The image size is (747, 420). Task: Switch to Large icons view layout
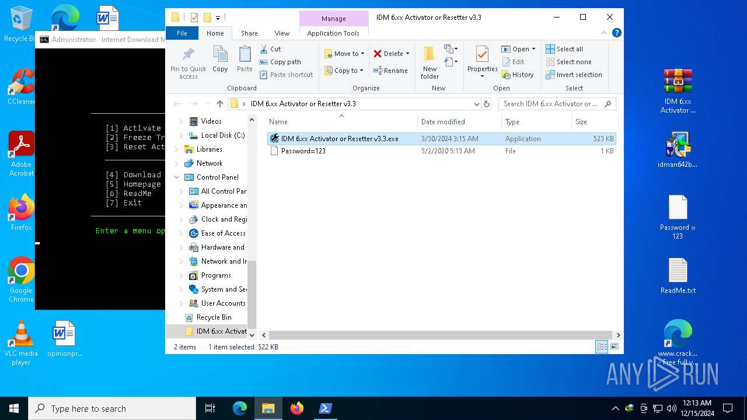[614, 347]
